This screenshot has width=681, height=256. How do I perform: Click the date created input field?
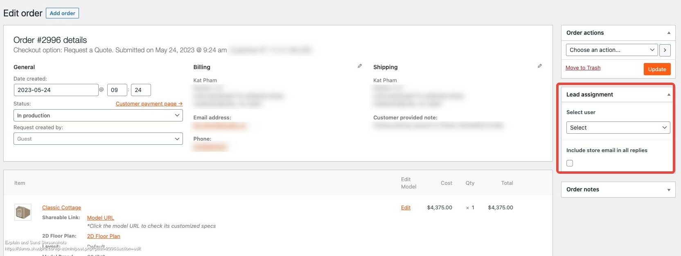tap(56, 90)
